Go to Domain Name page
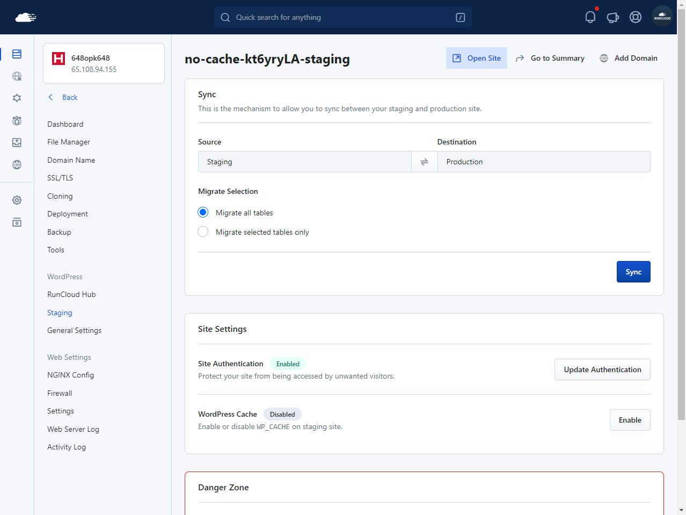The image size is (686, 515). 71,160
